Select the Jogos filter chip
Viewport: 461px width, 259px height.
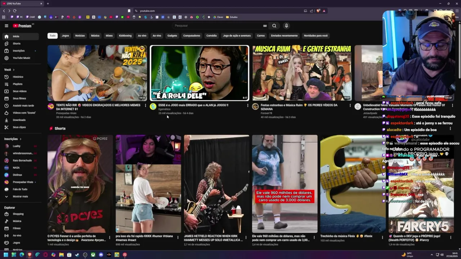(x=65, y=36)
